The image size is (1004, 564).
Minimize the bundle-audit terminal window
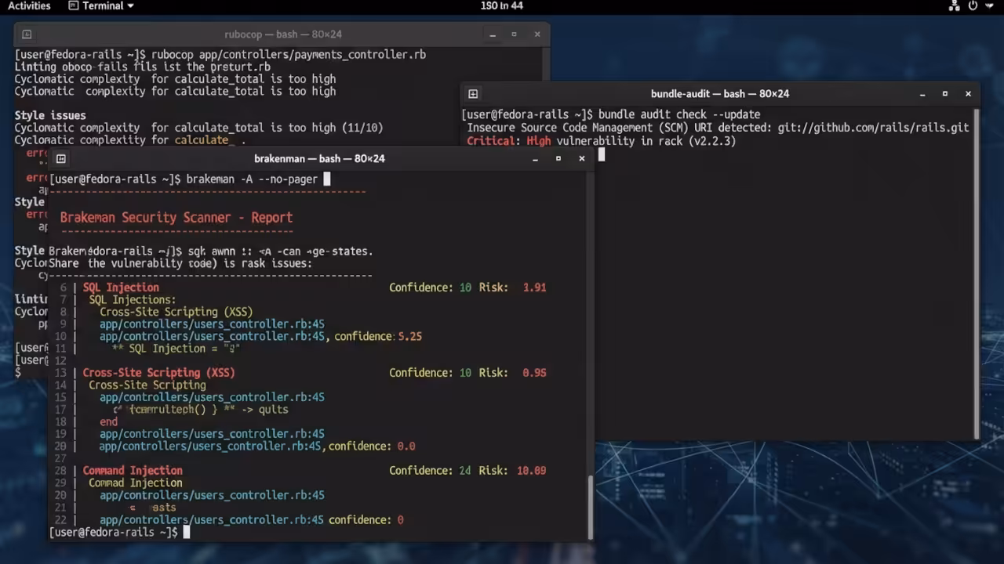point(922,94)
